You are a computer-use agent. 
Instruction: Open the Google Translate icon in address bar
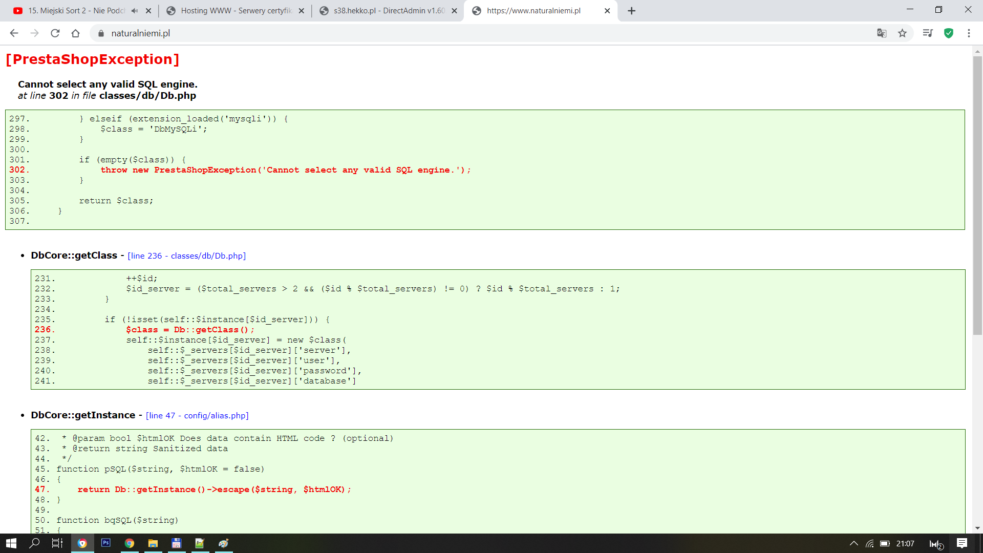pyautogui.click(x=881, y=33)
